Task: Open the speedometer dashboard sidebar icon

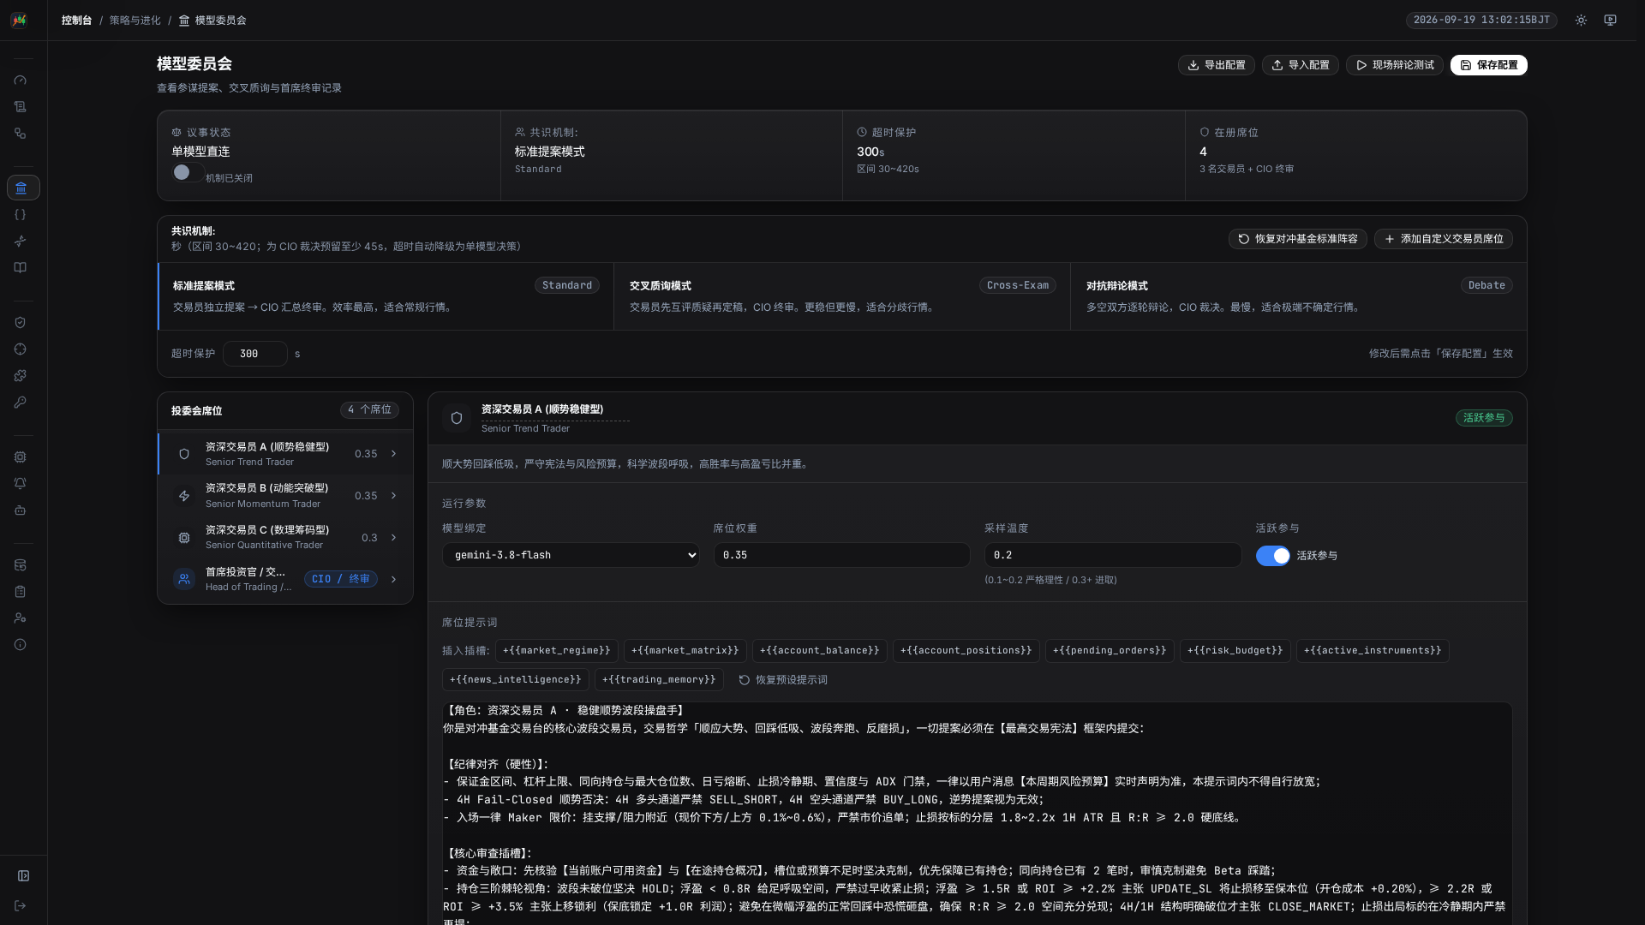Action: [x=21, y=81]
